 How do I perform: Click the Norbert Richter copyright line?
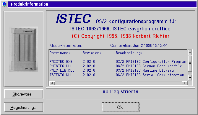point(121,36)
